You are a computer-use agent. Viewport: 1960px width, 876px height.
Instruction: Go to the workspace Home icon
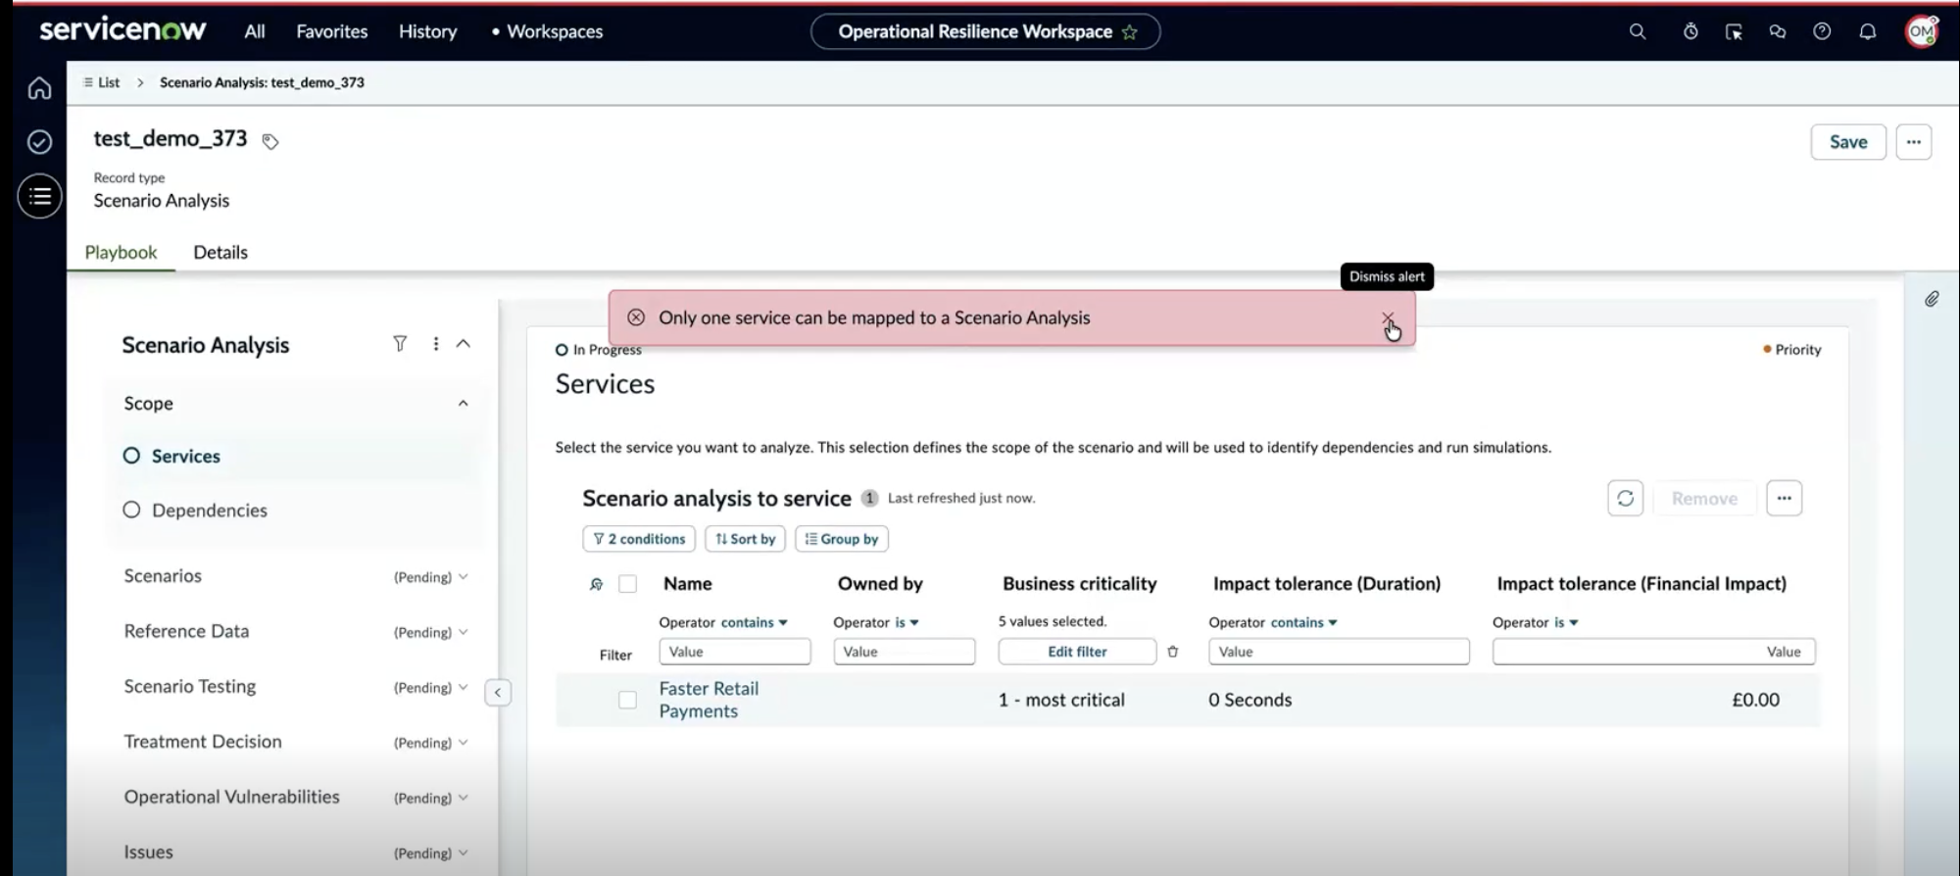click(39, 88)
